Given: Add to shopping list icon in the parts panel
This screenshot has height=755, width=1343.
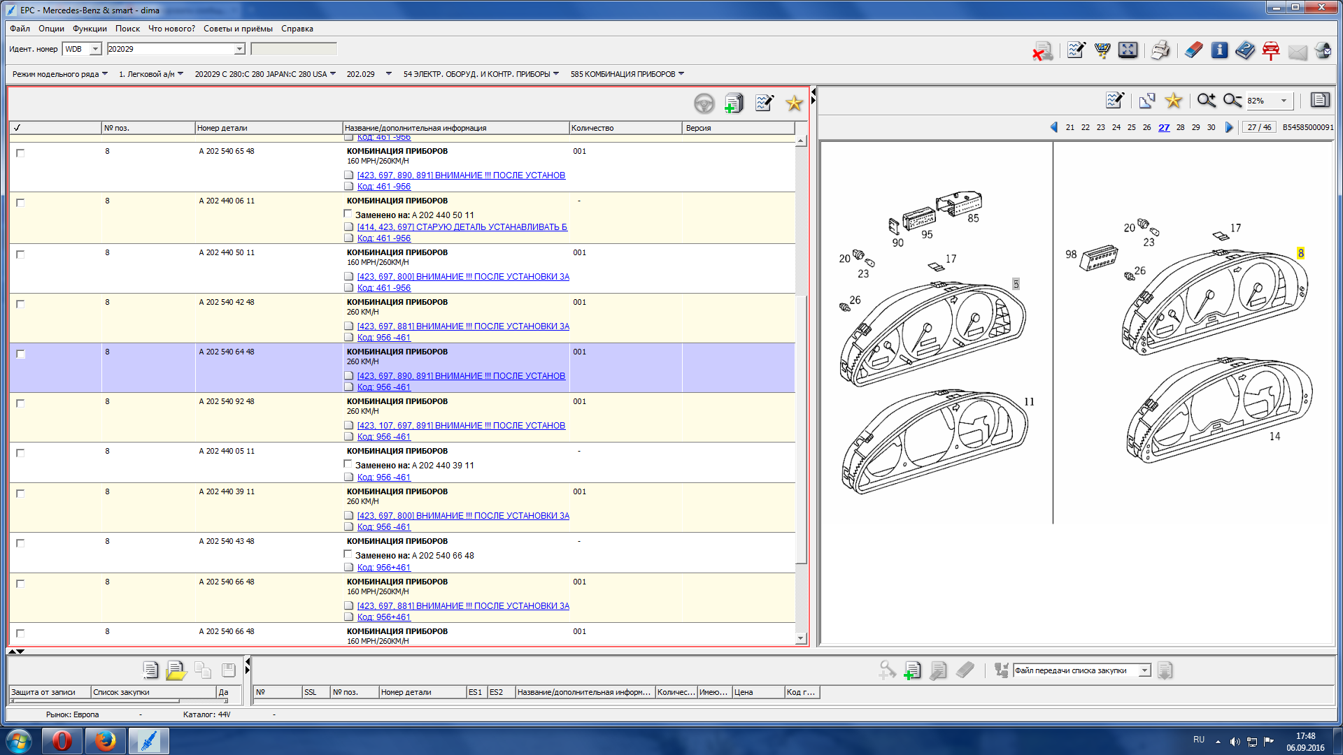Looking at the screenshot, I should point(734,103).
